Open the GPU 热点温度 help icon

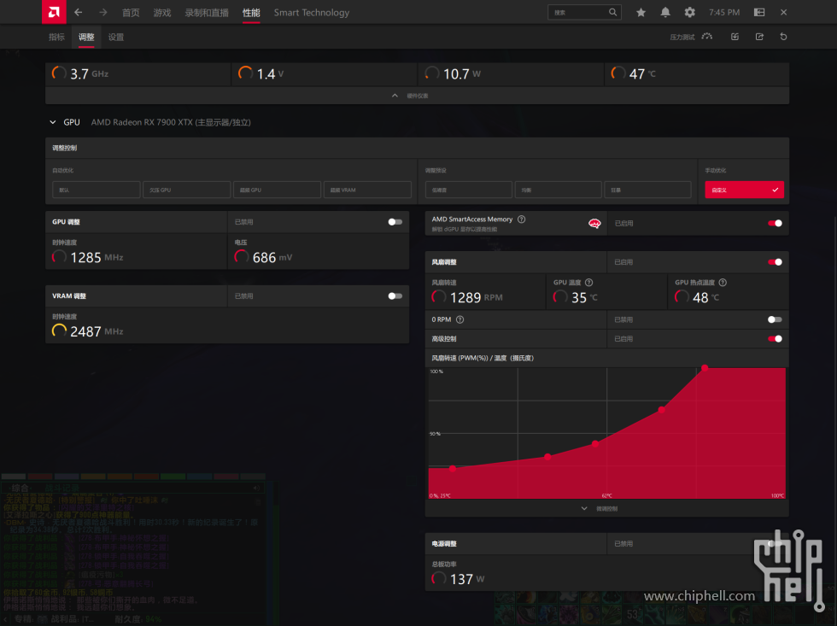point(723,283)
